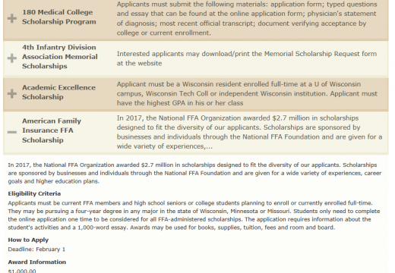Image resolution: width=395 pixels, height=273 pixels.
Task: Click the Award Information heading
Action: (37, 262)
